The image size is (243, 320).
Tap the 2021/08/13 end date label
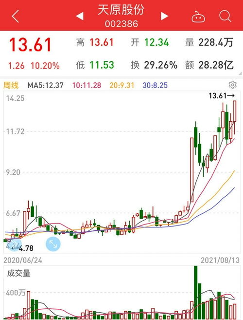pyautogui.click(x=220, y=260)
